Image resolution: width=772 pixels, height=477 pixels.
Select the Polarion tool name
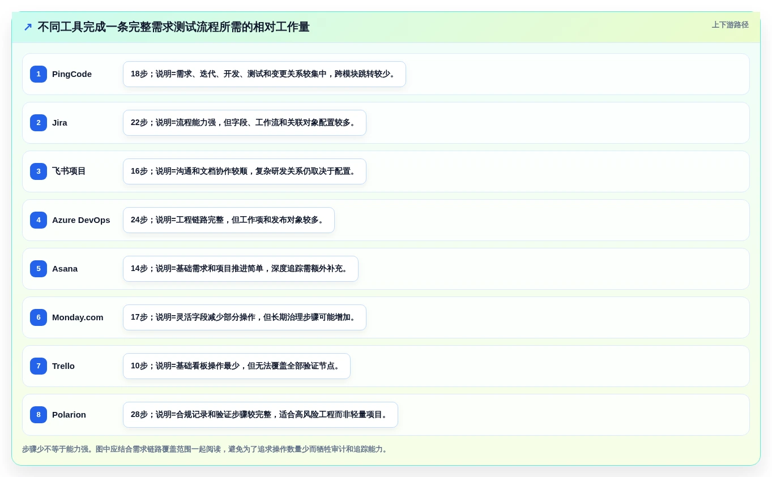69,415
